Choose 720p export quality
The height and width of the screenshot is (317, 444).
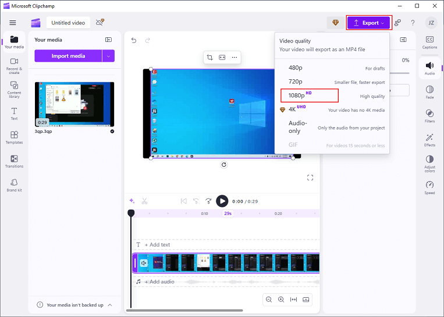(x=332, y=82)
